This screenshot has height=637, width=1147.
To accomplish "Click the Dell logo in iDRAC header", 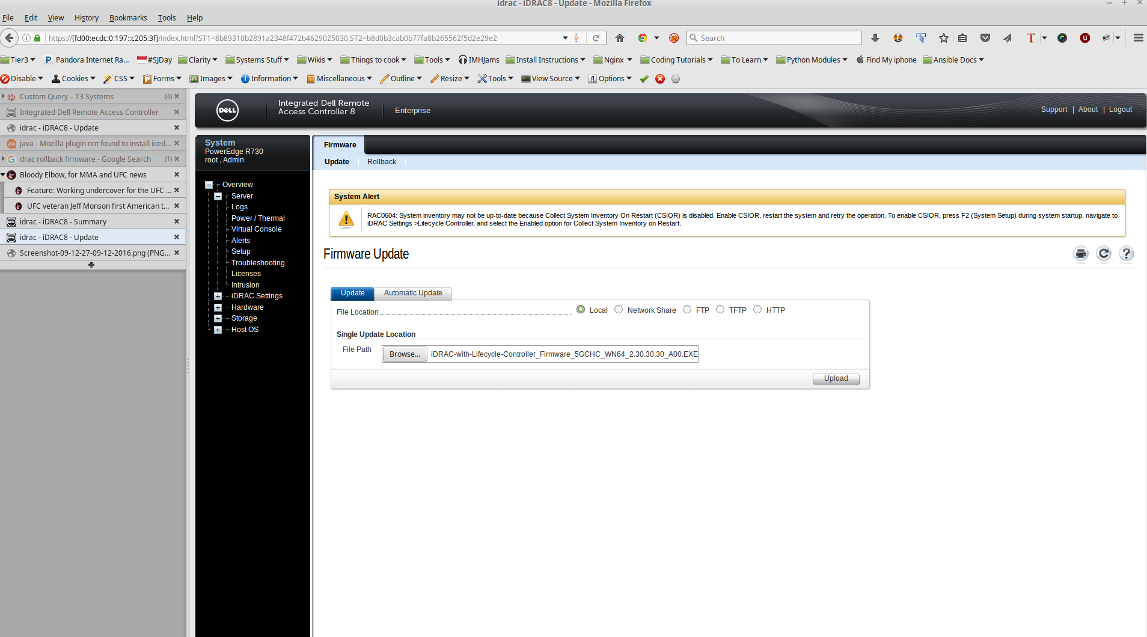I will [227, 111].
